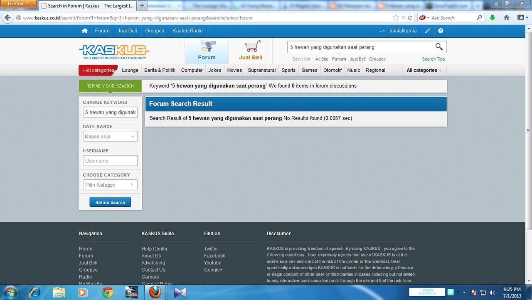Open KaskusRadio in the top bar

pos(187,31)
